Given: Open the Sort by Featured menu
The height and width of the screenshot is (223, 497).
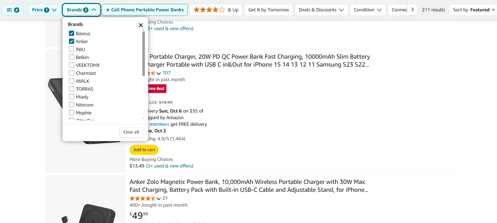Looking at the screenshot, I should click(473, 10).
